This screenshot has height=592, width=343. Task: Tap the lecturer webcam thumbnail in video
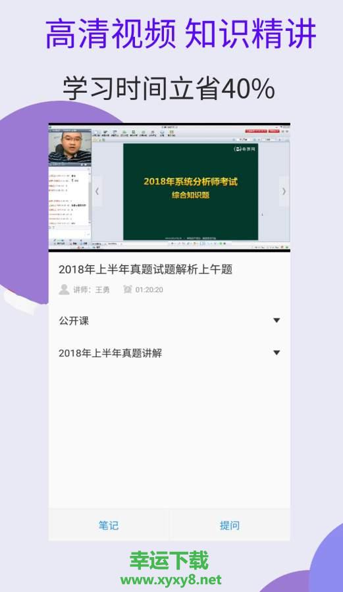(x=70, y=147)
